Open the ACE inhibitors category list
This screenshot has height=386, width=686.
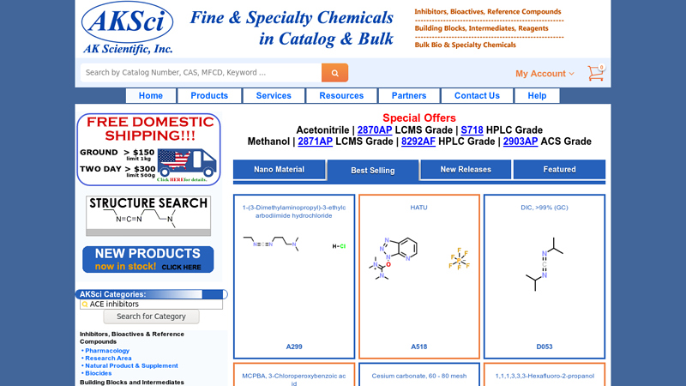click(151, 305)
